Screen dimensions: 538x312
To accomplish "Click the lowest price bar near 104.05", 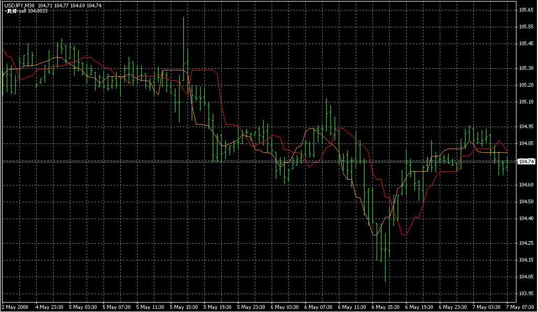I will click(385, 273).
